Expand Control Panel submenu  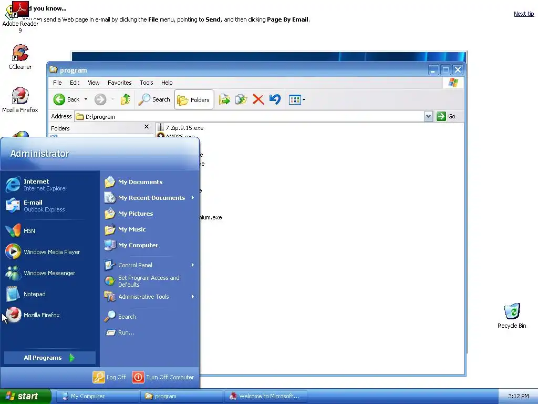150,265
